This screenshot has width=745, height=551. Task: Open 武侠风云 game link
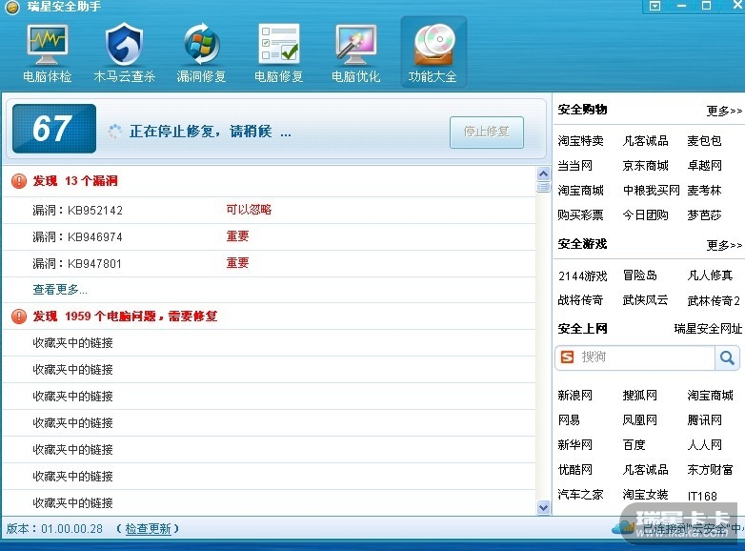(645, 300)
